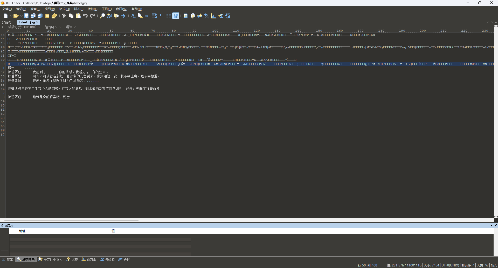
Task: Click the editor horizontal scrollbar thumb
Action: [71, 220]
